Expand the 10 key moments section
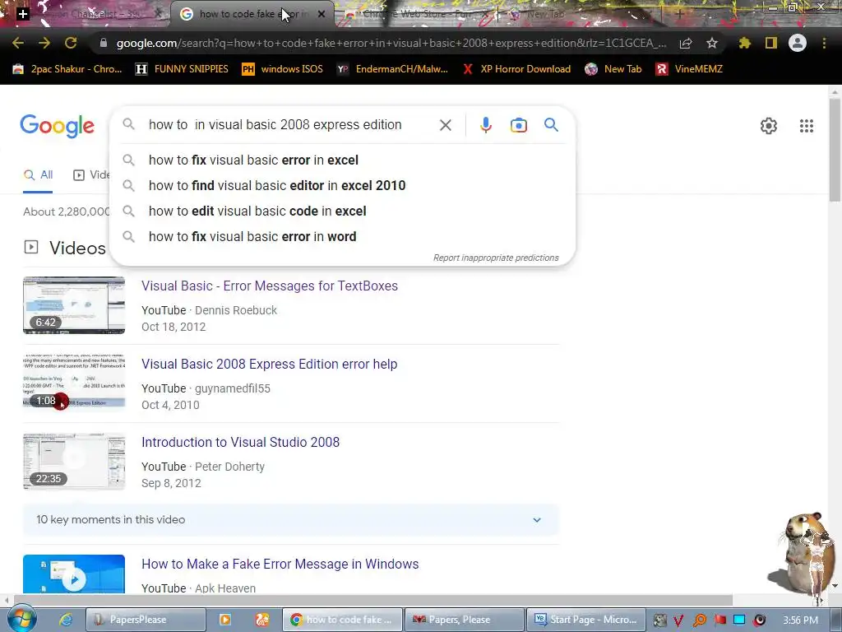Image resolution: width=842 pixels, height=632 pixels. tap(290, 520)
